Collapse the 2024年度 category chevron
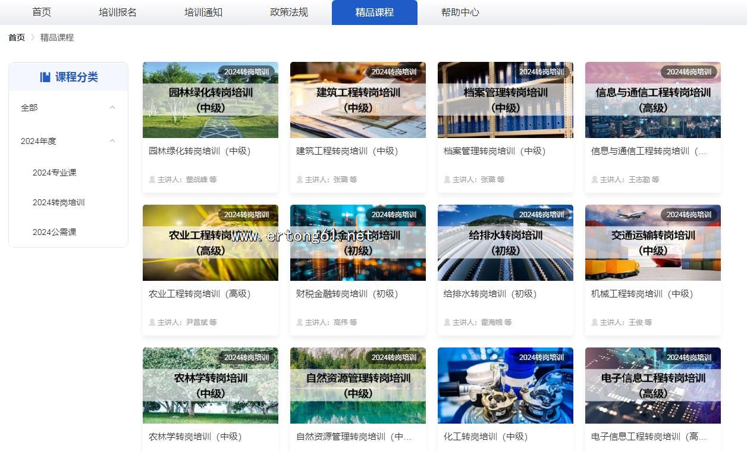 click(x=112, y=141)
